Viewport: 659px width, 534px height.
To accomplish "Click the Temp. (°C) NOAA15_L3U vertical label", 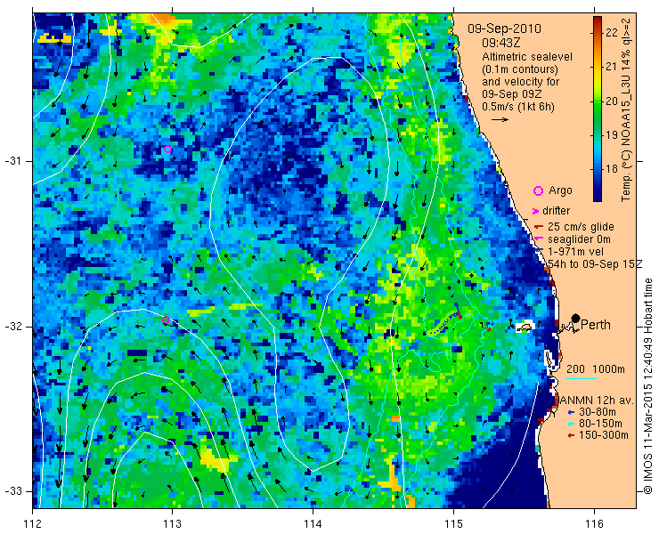I will pos(626,109).
